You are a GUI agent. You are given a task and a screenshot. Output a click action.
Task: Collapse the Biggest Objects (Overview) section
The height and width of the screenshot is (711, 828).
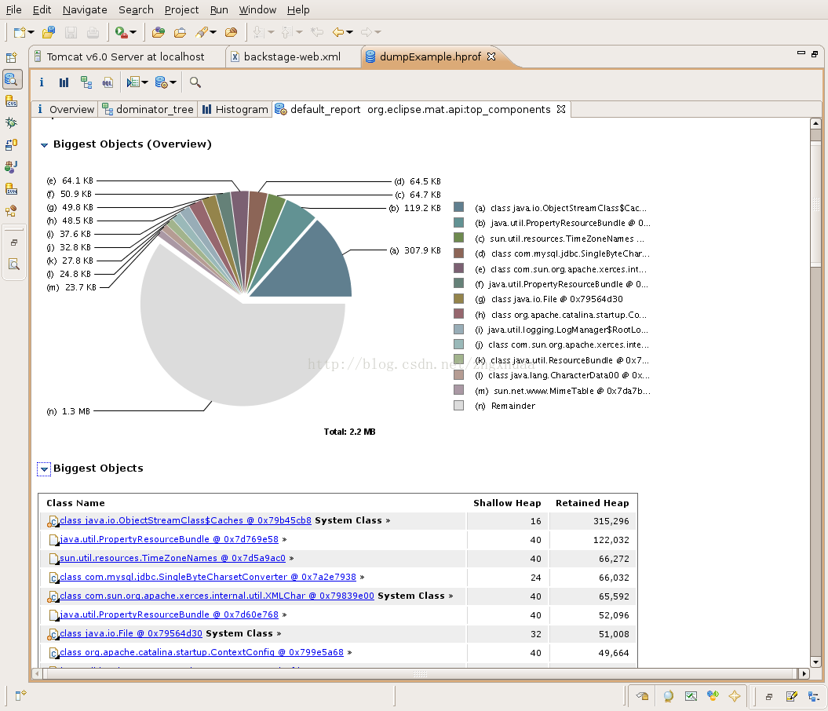pyautogui.click(x=45, y=144)
